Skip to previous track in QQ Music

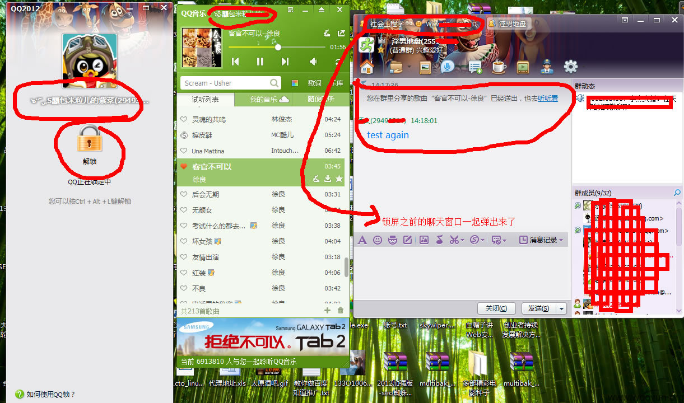(235, 62)
